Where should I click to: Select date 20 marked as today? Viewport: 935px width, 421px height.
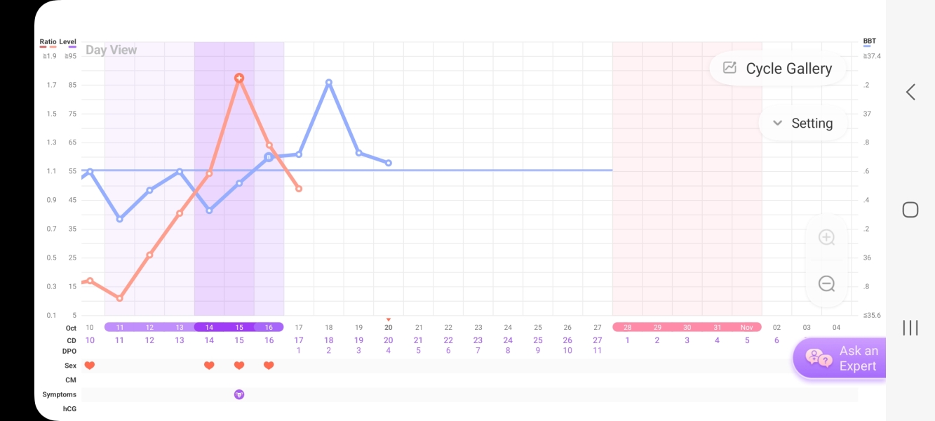tap(389, 327)
